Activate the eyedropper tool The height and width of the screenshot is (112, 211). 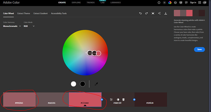coord(96,84)
